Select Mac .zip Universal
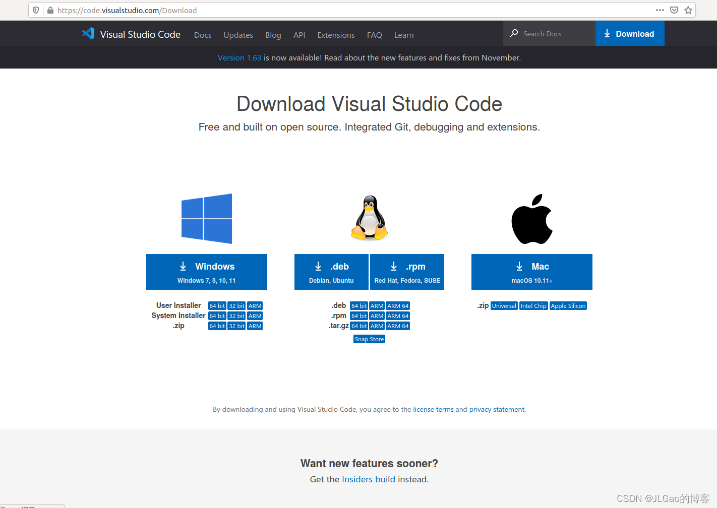717x508 pixels. coord(504,306)
